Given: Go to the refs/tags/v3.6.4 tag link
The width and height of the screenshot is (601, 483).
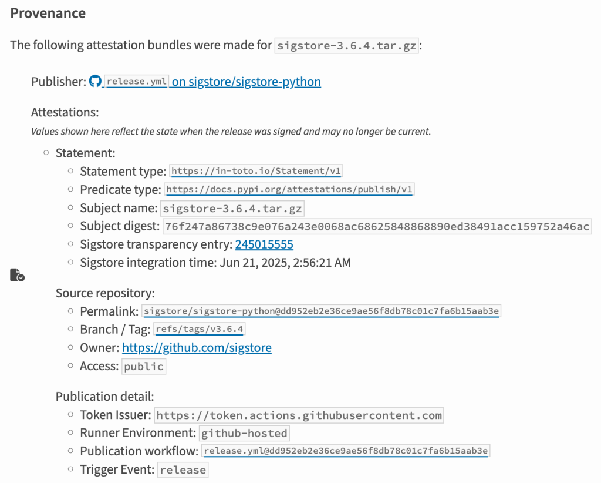Looking at the screenshot, I should [199, 329].
